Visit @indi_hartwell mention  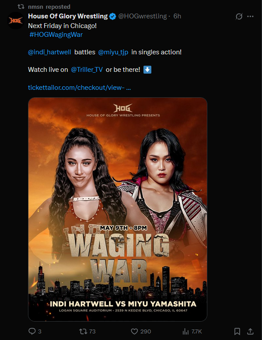tap(49, 52)
